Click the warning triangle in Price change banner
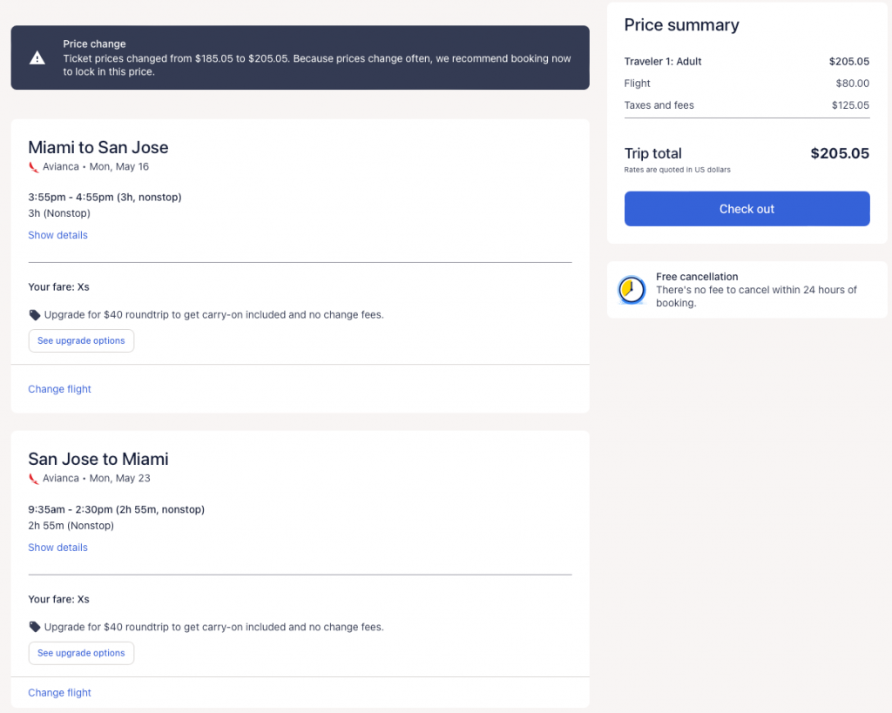 point(37,58)
